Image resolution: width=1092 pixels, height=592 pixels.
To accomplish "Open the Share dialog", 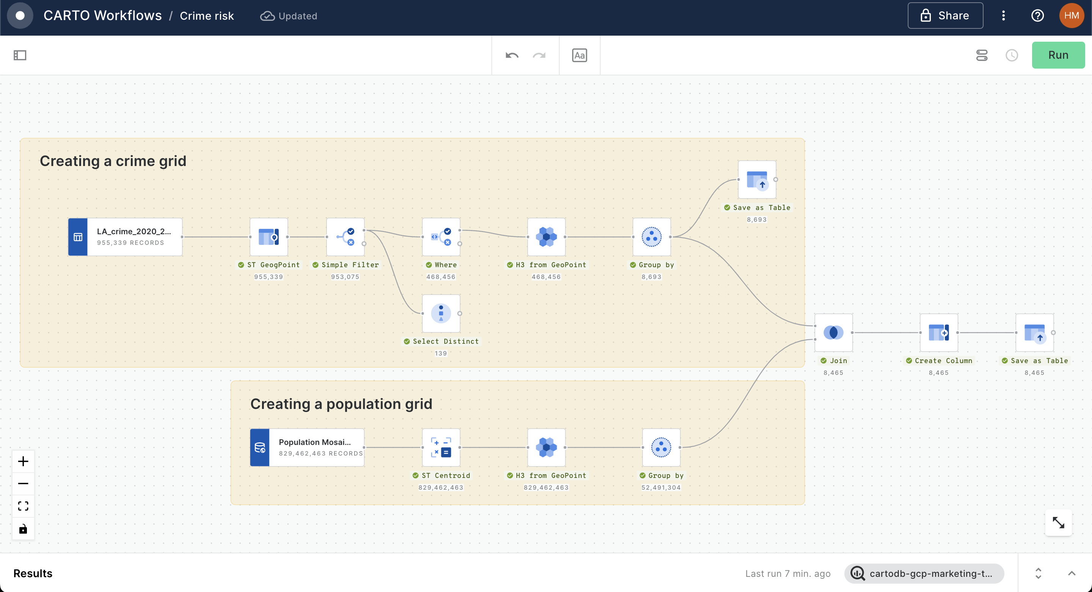I will [x=945, y=16].
